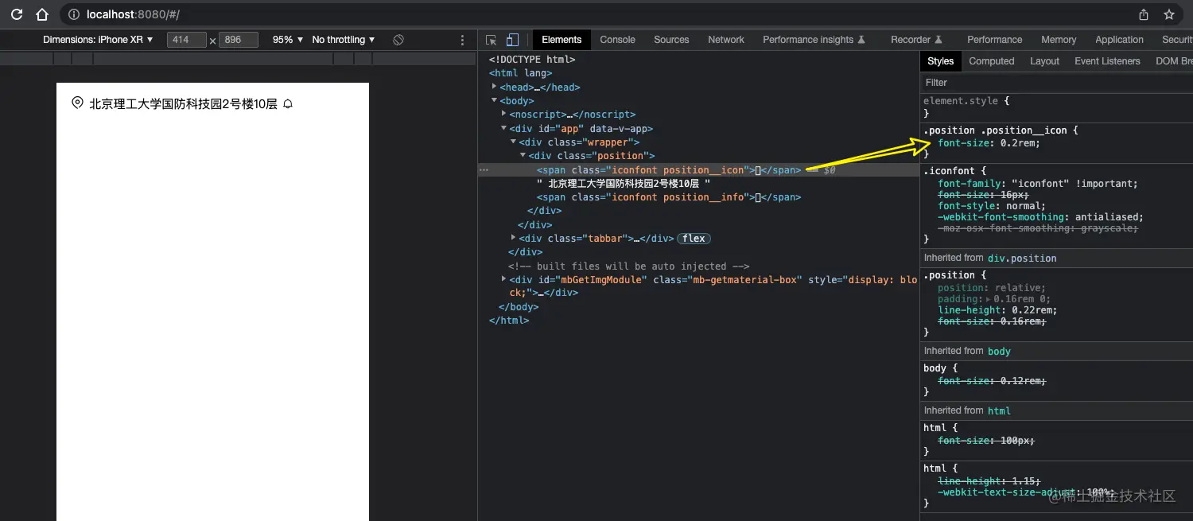Click the built files comment node
Viewport: 1193px width, 521px height.
pyautogui.click(x=628, y=266)
